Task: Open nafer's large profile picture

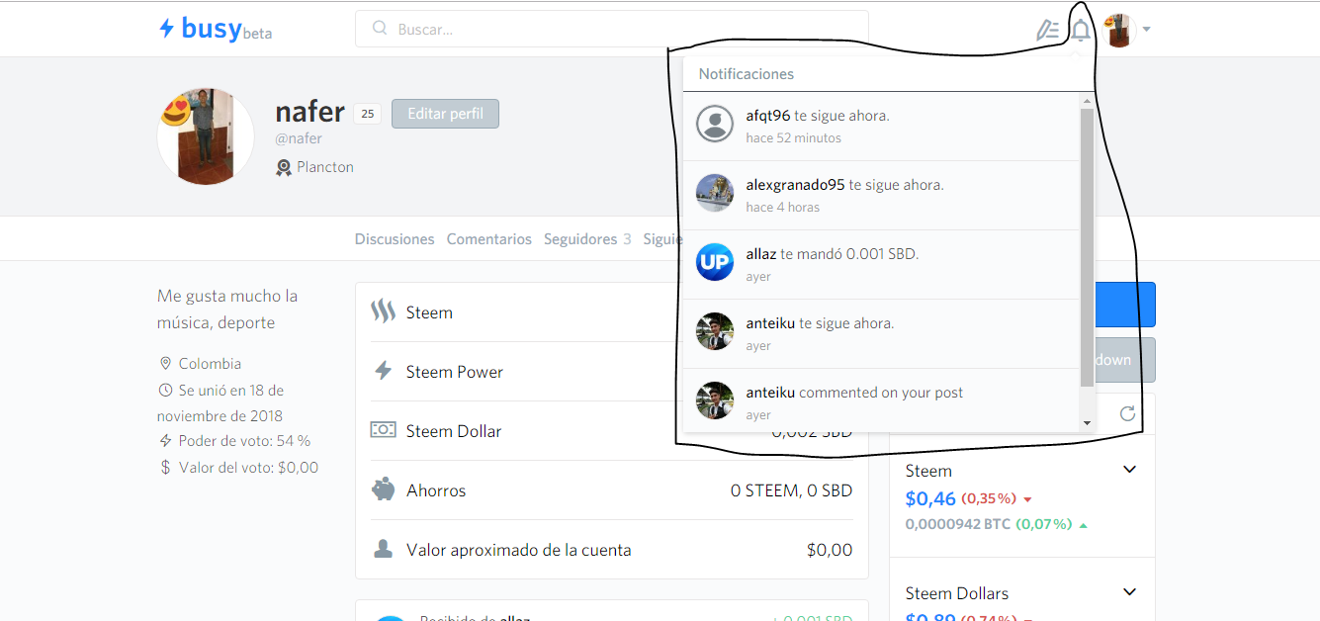Action: click(206, 135)
